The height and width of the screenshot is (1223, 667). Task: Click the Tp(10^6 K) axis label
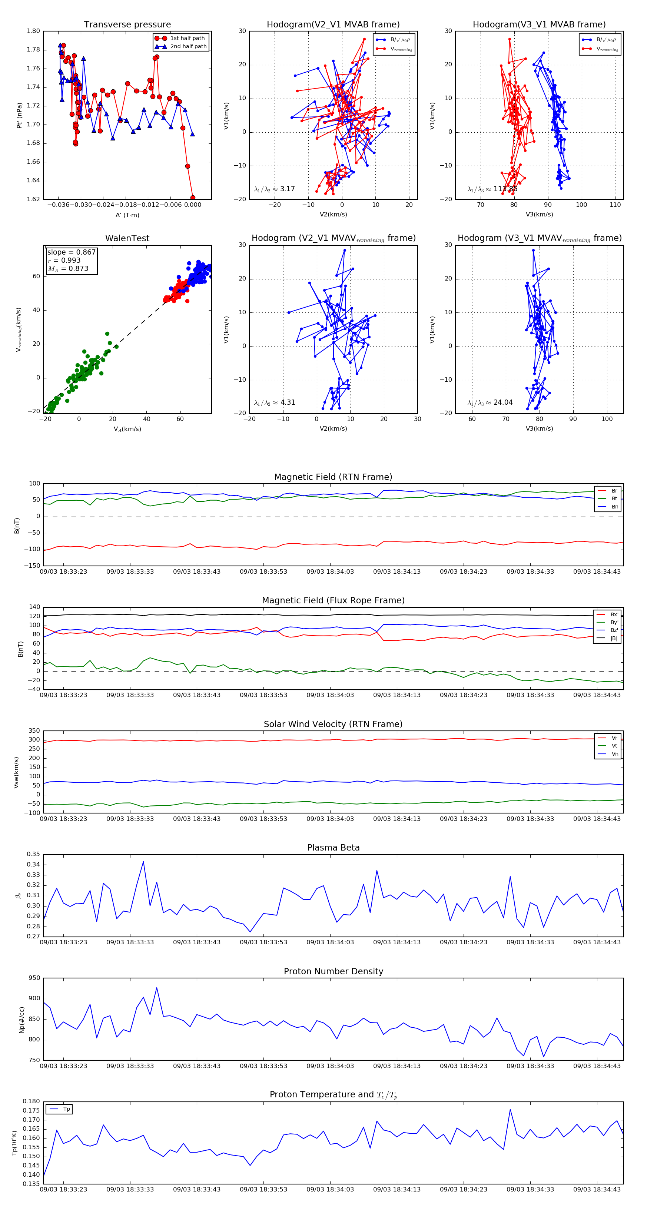pyautogui.click(x=15, y=1143)
